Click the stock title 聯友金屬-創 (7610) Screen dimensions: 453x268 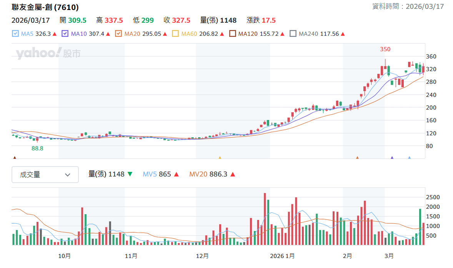[x=45, y=7]
